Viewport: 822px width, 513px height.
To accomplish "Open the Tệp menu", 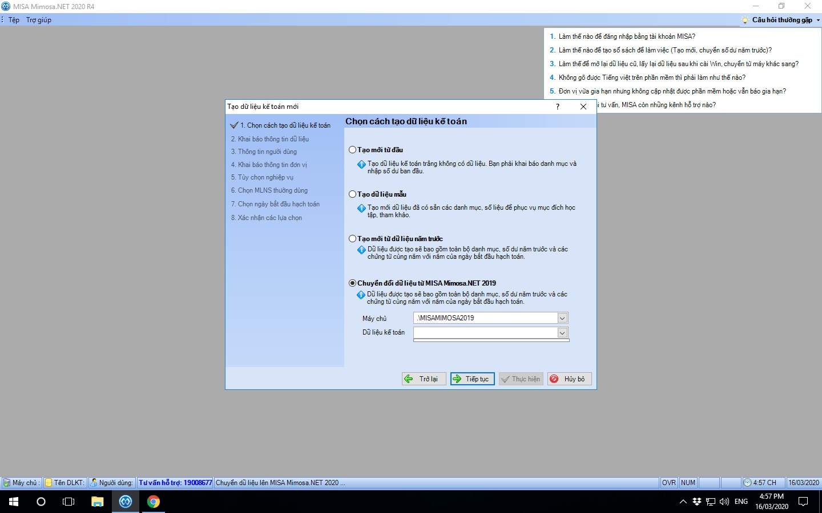I will click(14, 20).
